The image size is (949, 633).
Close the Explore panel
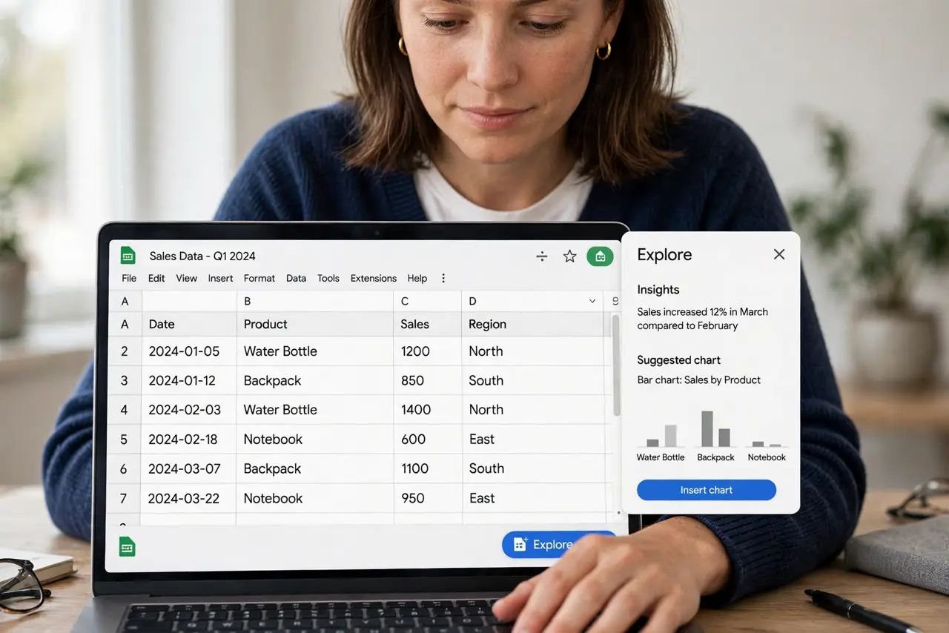(779, 254)
